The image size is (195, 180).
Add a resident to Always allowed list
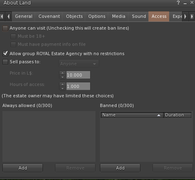point(23,168)
